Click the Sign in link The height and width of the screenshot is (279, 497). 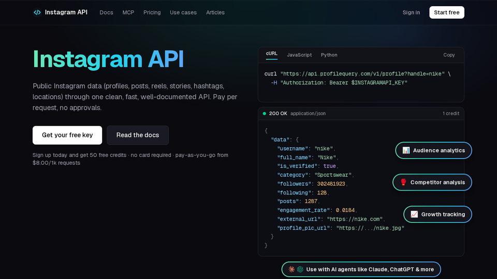click(x=411, y=12)
